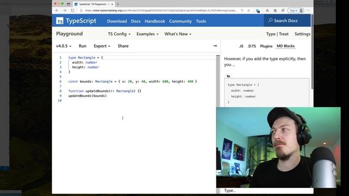Click the Sign in button in browser

click(296, 10)
